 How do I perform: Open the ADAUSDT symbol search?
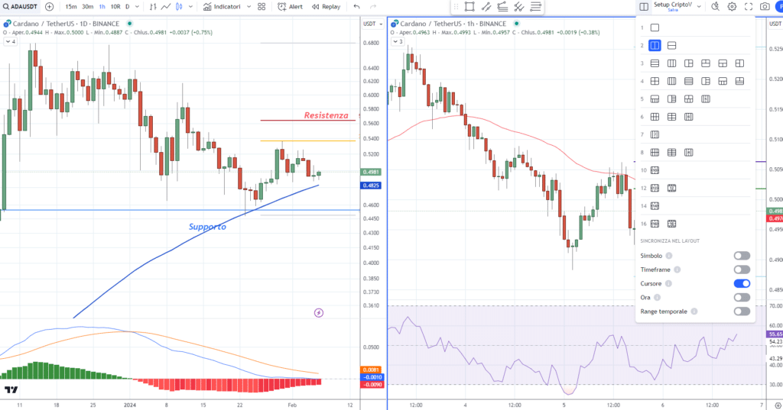click(21, 7)
